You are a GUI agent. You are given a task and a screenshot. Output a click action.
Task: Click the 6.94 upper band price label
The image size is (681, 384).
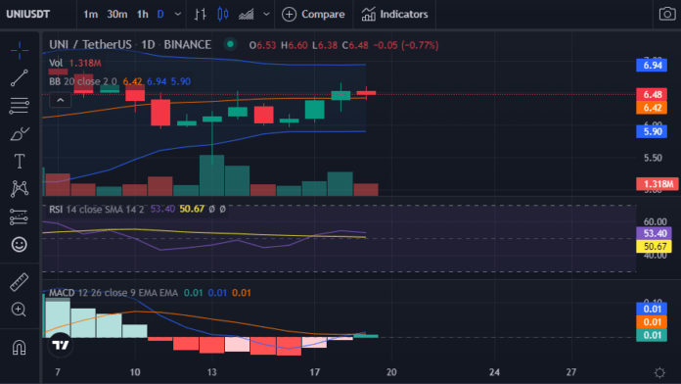pos(652,66)
